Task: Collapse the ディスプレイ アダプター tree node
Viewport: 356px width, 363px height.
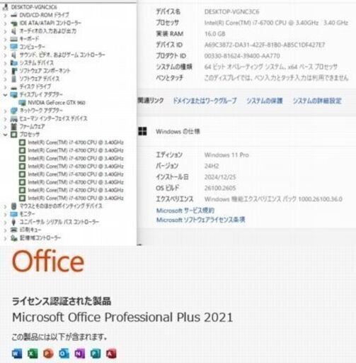Action: coord(5,95)
